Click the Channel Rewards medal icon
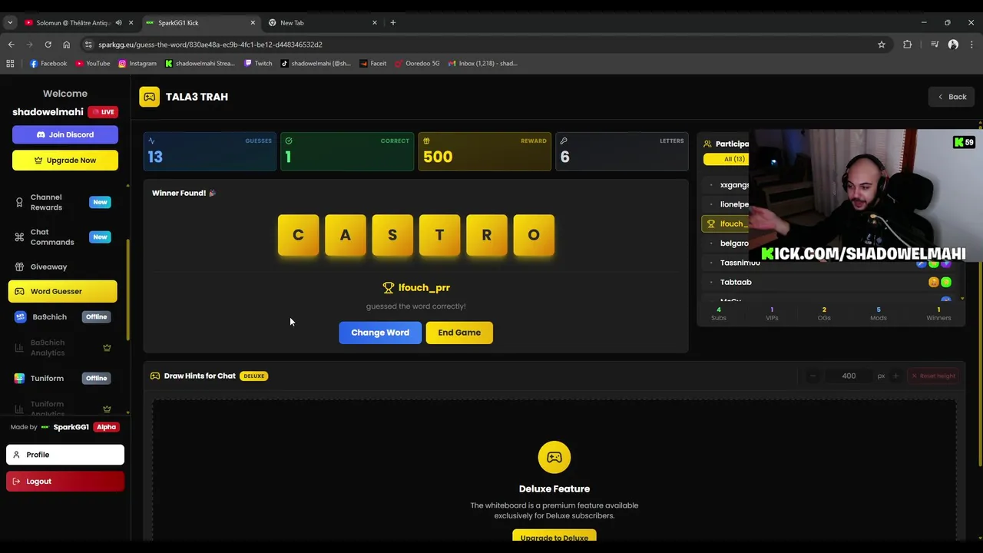Viewport: 983px width, 553px height. coord(19,202)
